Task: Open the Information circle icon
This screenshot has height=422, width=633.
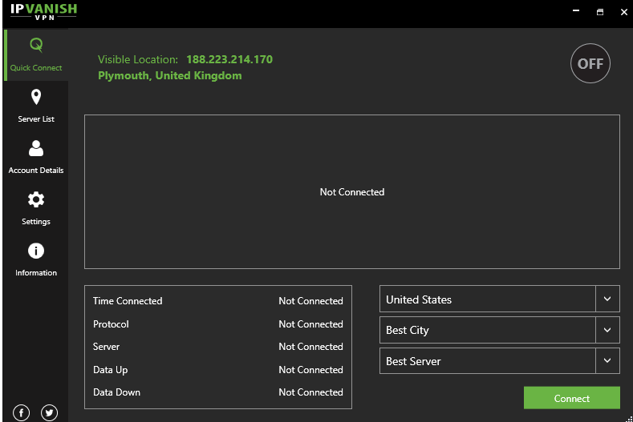Action: point(36,251)
